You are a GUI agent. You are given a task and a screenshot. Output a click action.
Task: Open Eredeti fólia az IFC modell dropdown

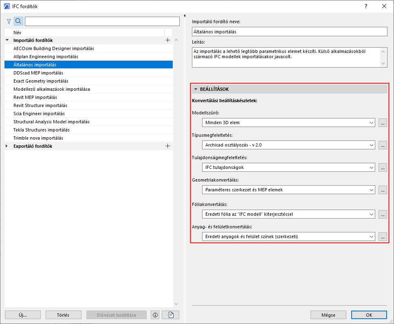tap(288, 215)
